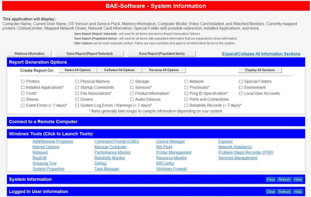Hide the System Information section
The width and height of the screenshot is (311, 197).
tap(298, 179)
